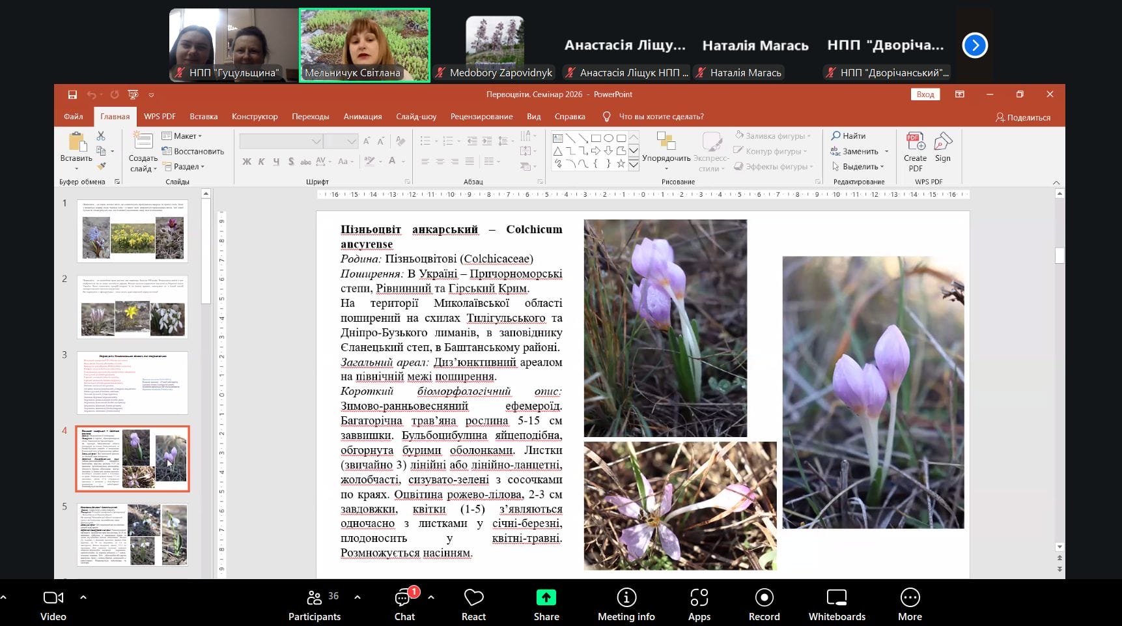The width and height of the screenshot is (1122, 626).
Task: Click the Вход sign-in button
Action: 925,94
